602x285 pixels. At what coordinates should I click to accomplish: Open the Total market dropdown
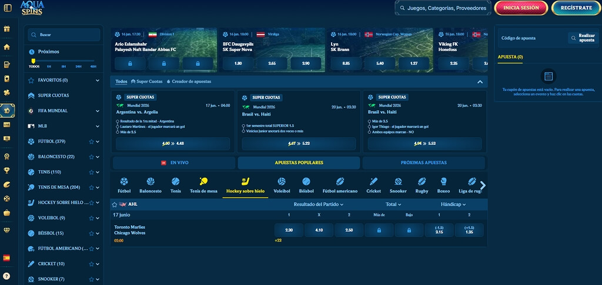[x=393, y=205]
